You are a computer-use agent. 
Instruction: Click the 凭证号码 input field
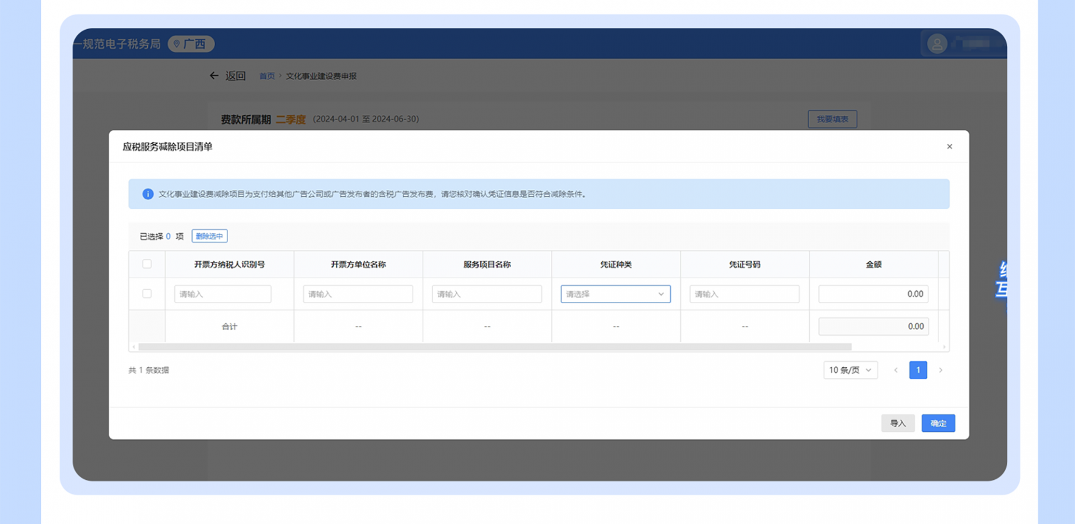point(744,294)
